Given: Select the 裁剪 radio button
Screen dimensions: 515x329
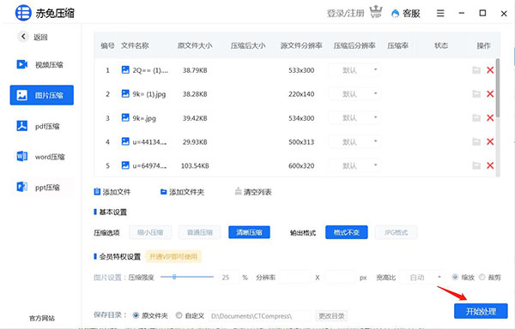Looking at the screenshot, I should pyautogui.click(x=482, y=278).
